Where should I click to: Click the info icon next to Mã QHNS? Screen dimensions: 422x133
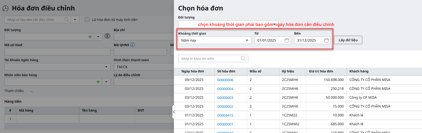tap(132, 45)
